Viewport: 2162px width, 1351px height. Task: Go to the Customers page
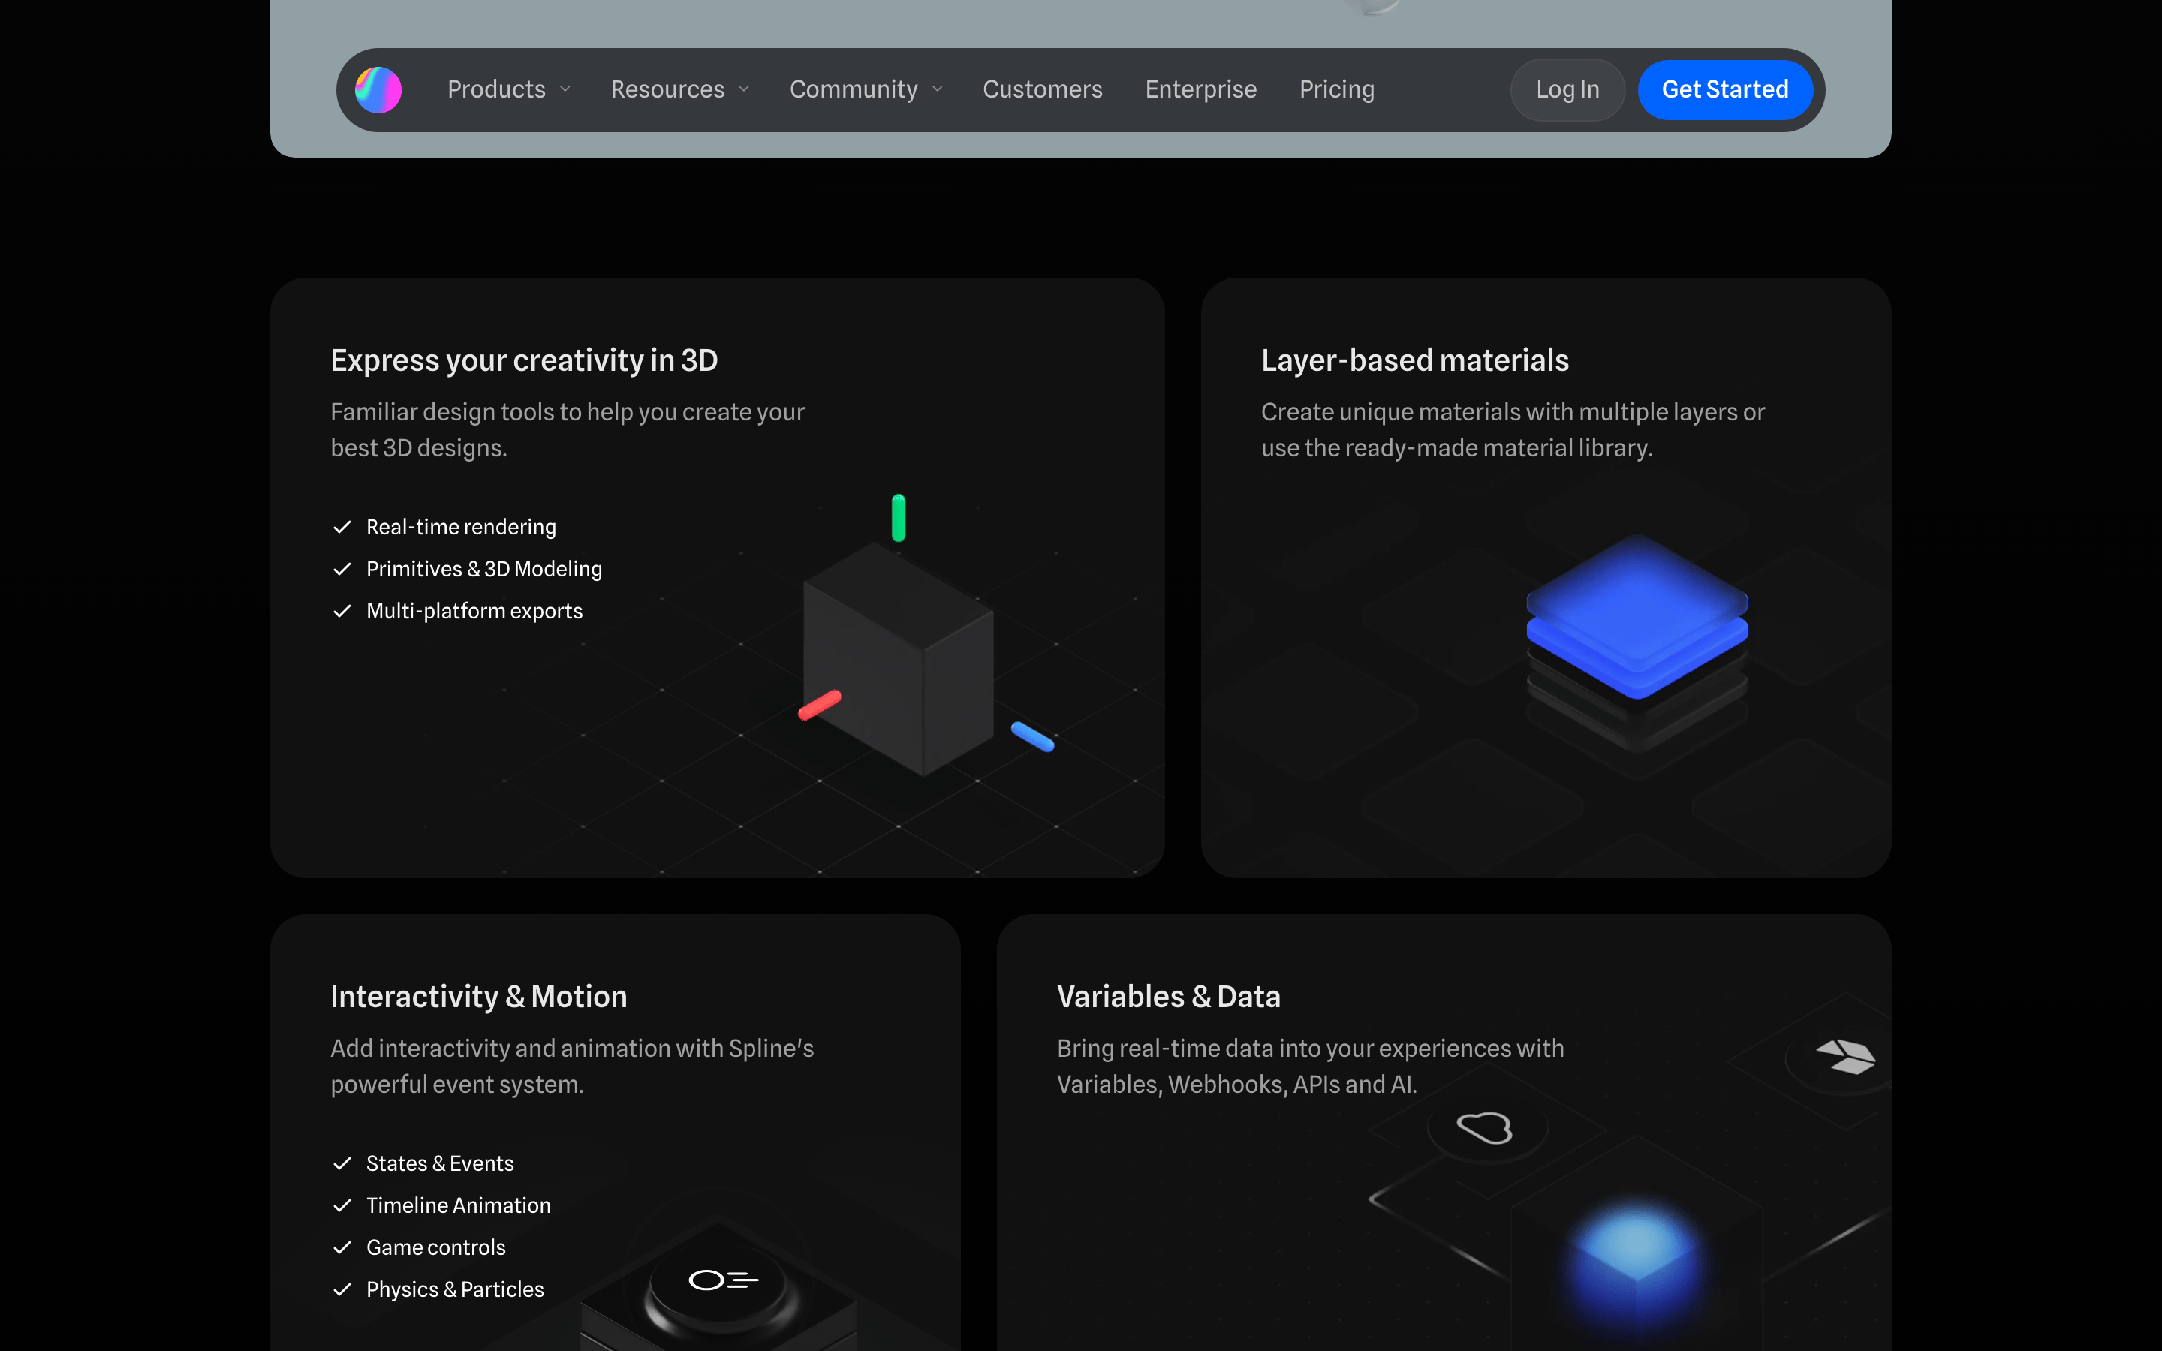pos(1043,89)
